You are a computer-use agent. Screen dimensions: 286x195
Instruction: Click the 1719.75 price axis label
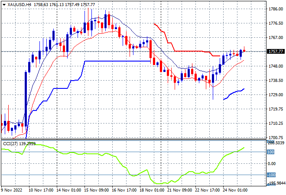(276, 109)
